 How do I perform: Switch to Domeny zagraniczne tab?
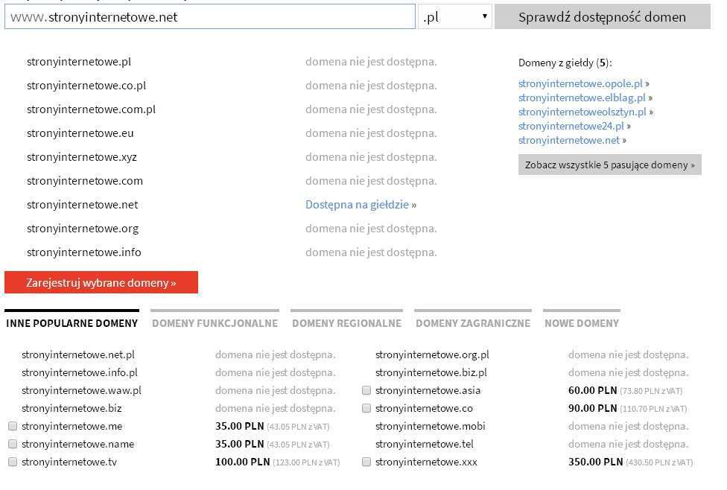[x=473, y=323]
